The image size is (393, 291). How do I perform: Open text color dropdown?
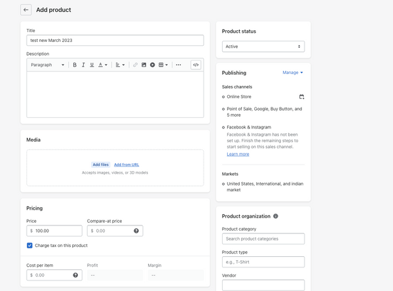[x=103, y=65]
